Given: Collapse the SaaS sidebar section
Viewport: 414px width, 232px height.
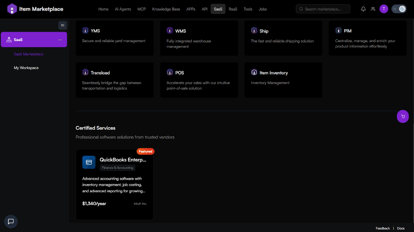Looking at the screenshot, I should tap(60, 40).
